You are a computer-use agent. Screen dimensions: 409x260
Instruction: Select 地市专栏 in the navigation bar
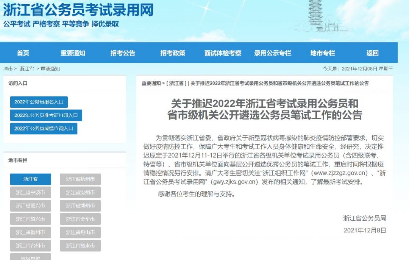pyautogui.click(x=322, y=53)
